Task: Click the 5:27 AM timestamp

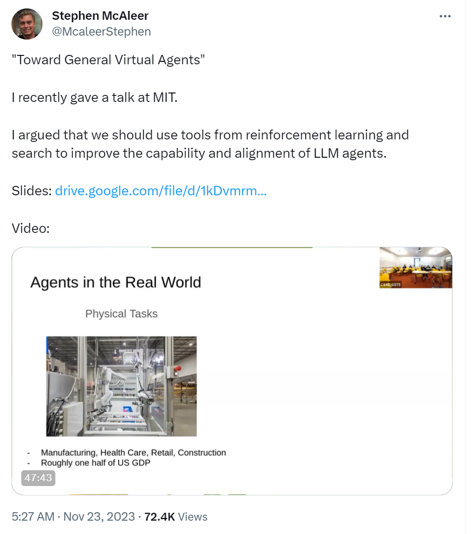Action: point(33,517)
